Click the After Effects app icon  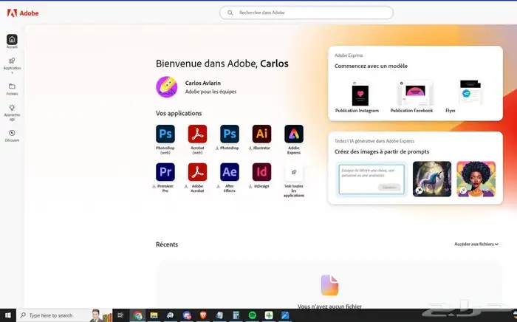coord(230,172)
